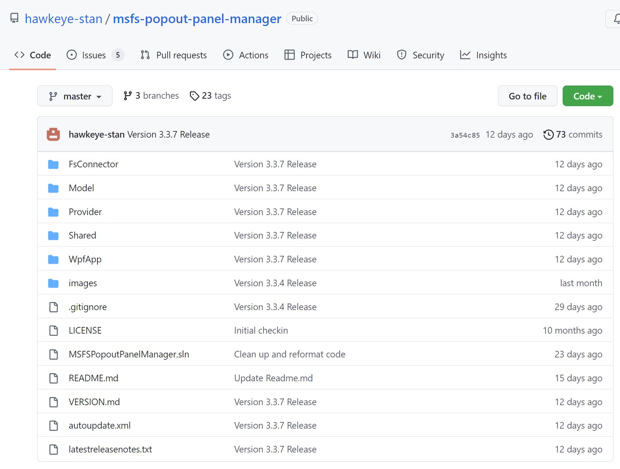Click the tags label icon
This screenshot has width=620, height=469.
click(194, 96)
